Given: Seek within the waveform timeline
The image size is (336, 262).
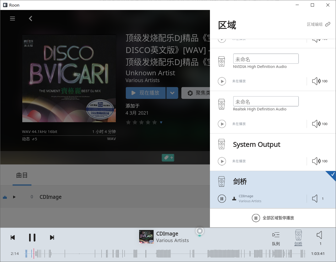Looking at the screenshot, I should click(165, 254).
